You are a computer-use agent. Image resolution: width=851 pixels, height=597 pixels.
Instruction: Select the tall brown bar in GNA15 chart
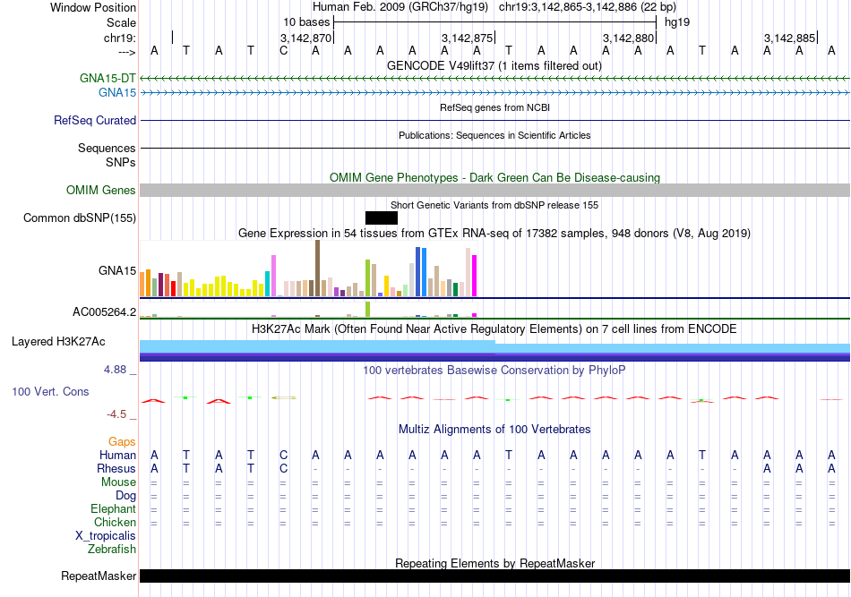coord(317,269)
